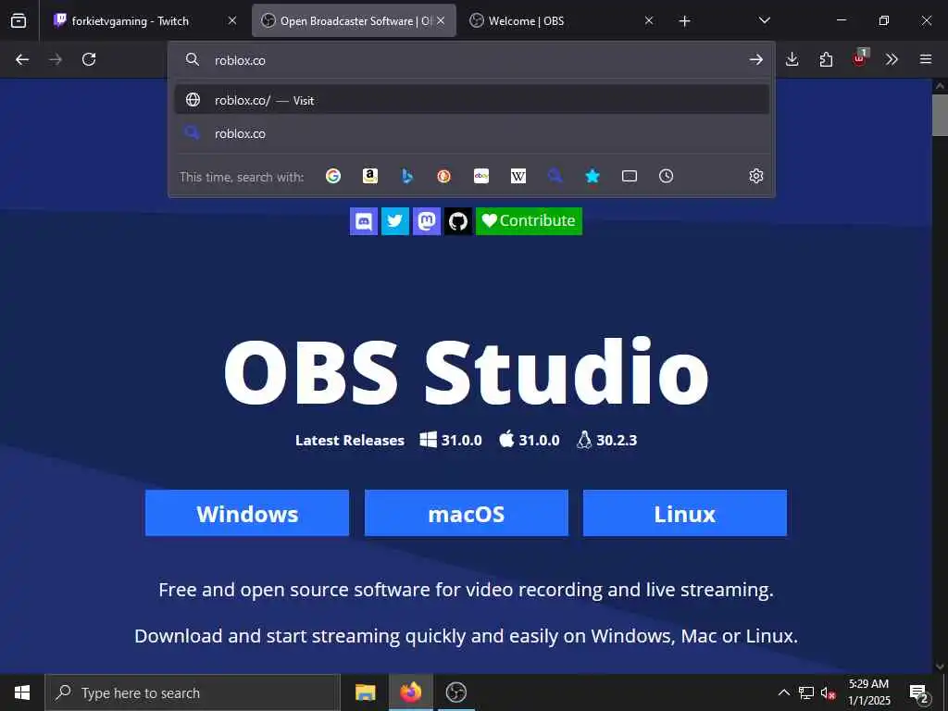Open the OBS Mastodon icon link

[426, 220]
